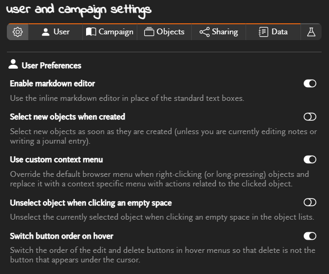Click the Enable markdown editor label
The height and width of the screenshot is (274, 329).
(53, 83)
